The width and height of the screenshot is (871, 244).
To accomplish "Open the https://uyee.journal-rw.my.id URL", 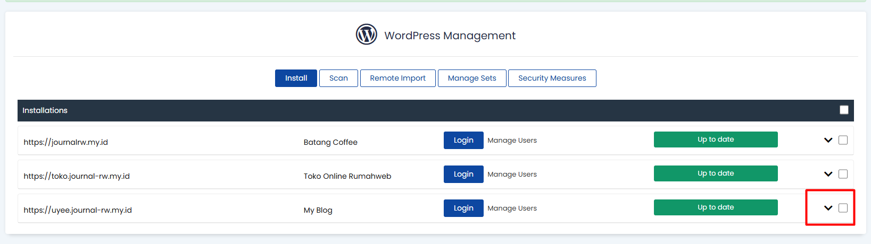I will click(78, 210).
